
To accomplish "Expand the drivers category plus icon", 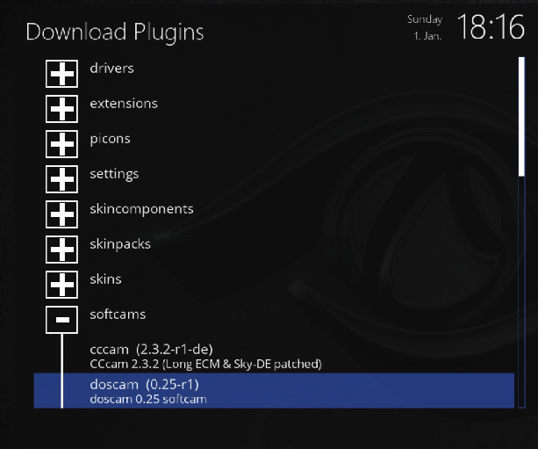I will coord(61,74).
